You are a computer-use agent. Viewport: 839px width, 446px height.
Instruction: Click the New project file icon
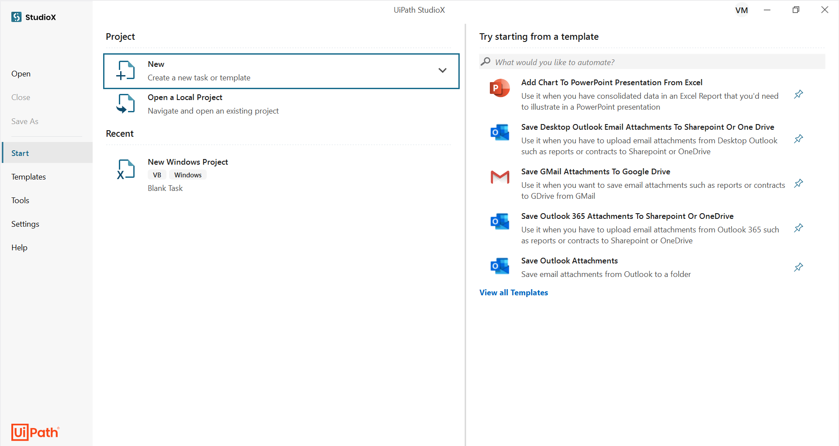126,71
